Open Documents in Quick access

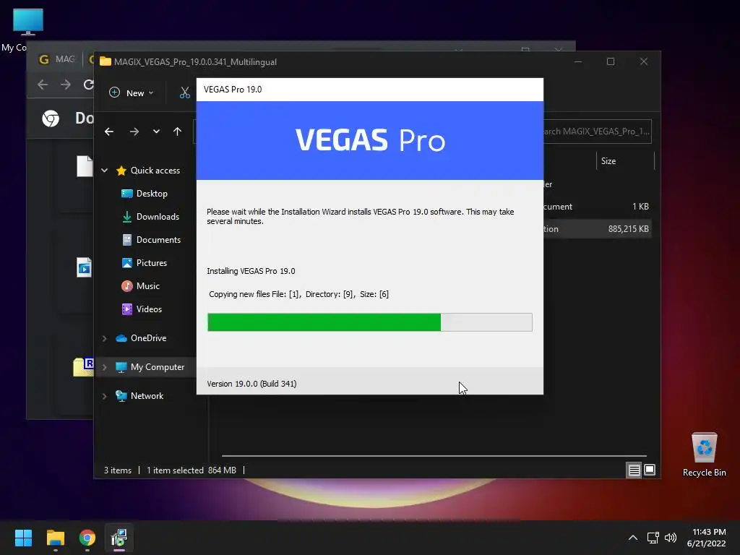pos(158,240)
